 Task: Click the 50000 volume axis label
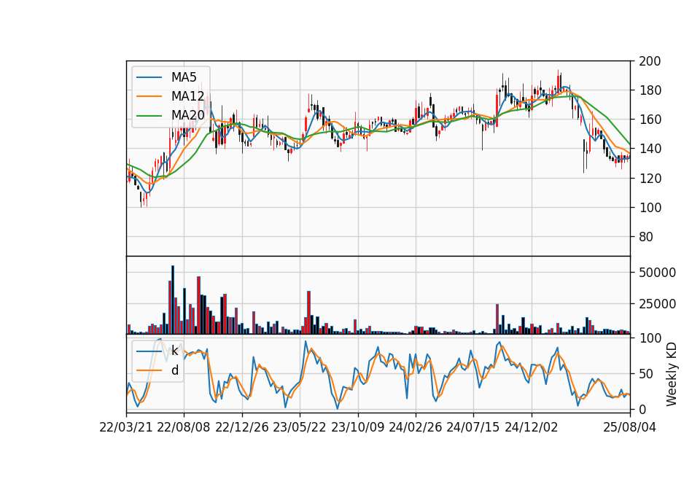pyautogui.click(x=657, y=272)
